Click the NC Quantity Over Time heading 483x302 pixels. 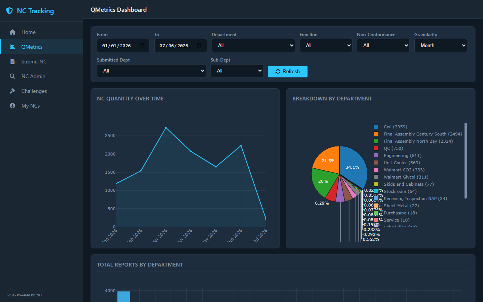tap(131, 99)
